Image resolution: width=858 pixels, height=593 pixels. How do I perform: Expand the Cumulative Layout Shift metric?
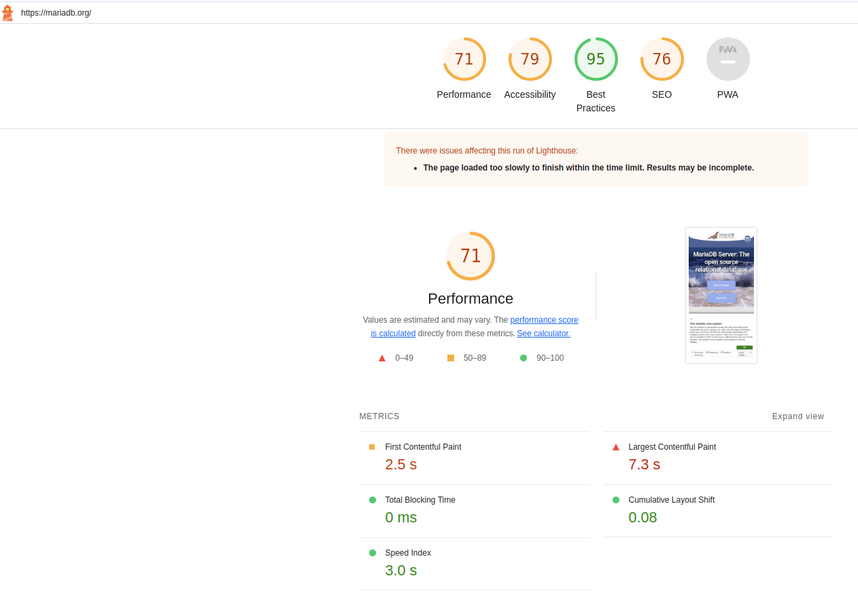[671, 500]
